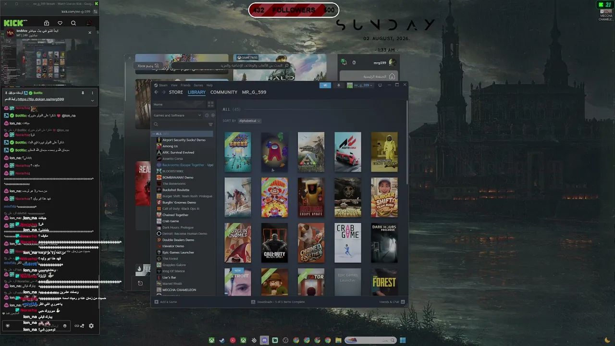Open the Games and Software filter dropdown

pyautogui.click(x=178, y=115)
